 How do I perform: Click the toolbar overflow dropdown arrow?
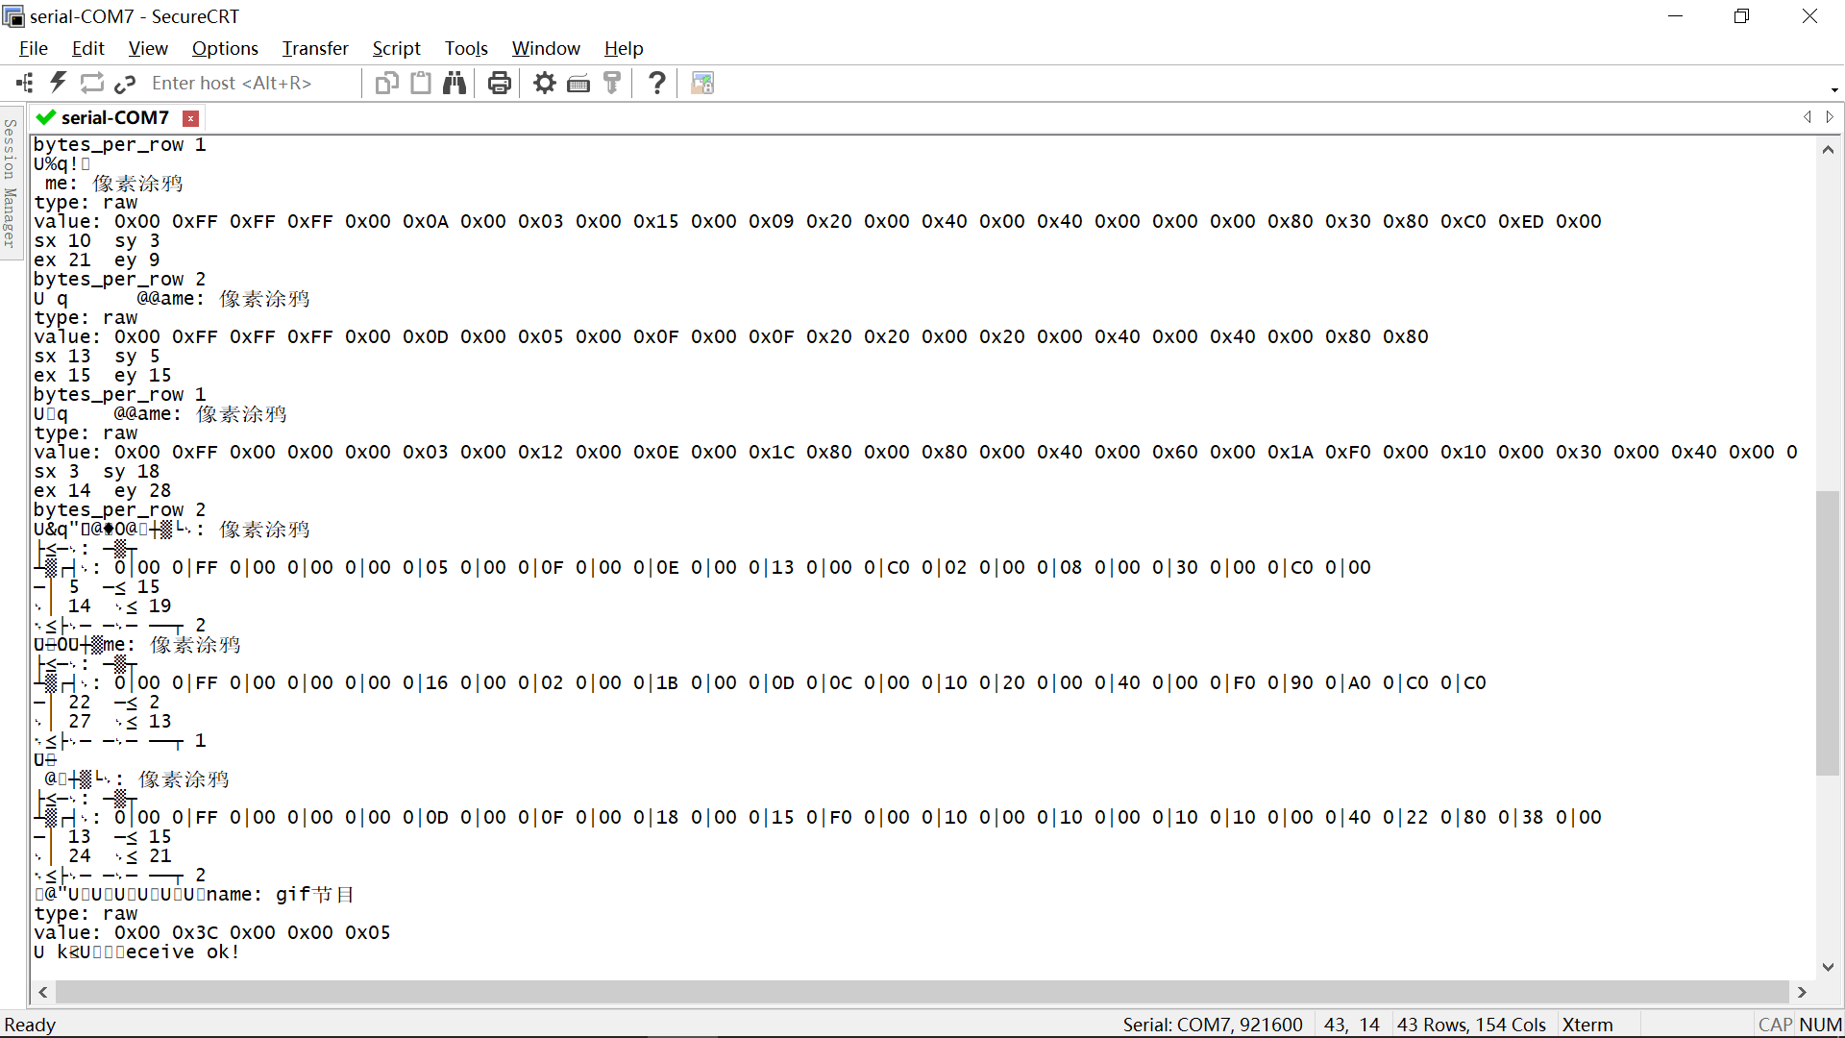pyautogui.click(x=1834, y=90)
